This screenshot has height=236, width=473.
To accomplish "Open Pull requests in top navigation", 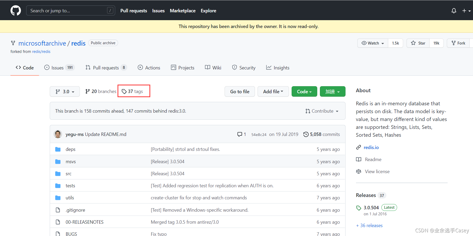I will 133,11.
